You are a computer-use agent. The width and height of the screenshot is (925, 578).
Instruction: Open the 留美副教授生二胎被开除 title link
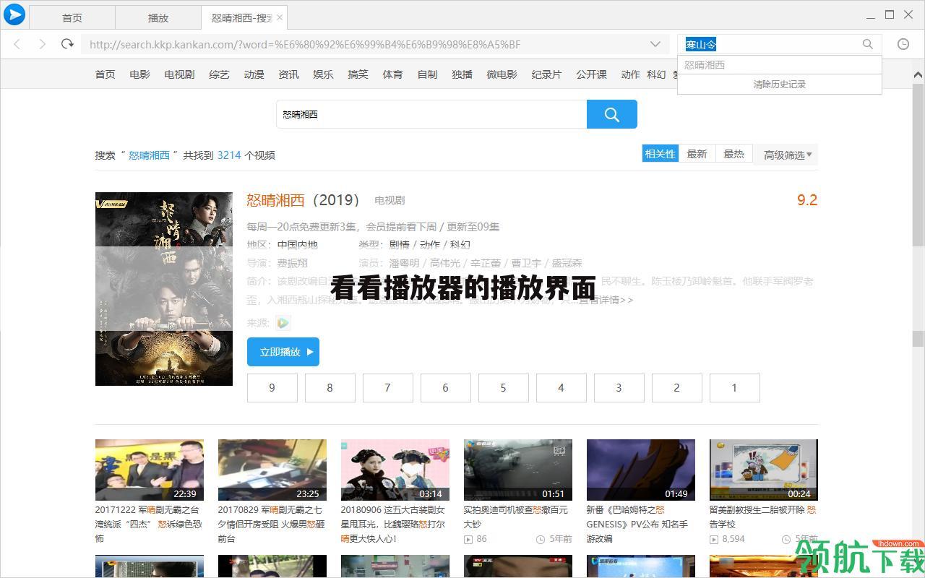[763, 517]
